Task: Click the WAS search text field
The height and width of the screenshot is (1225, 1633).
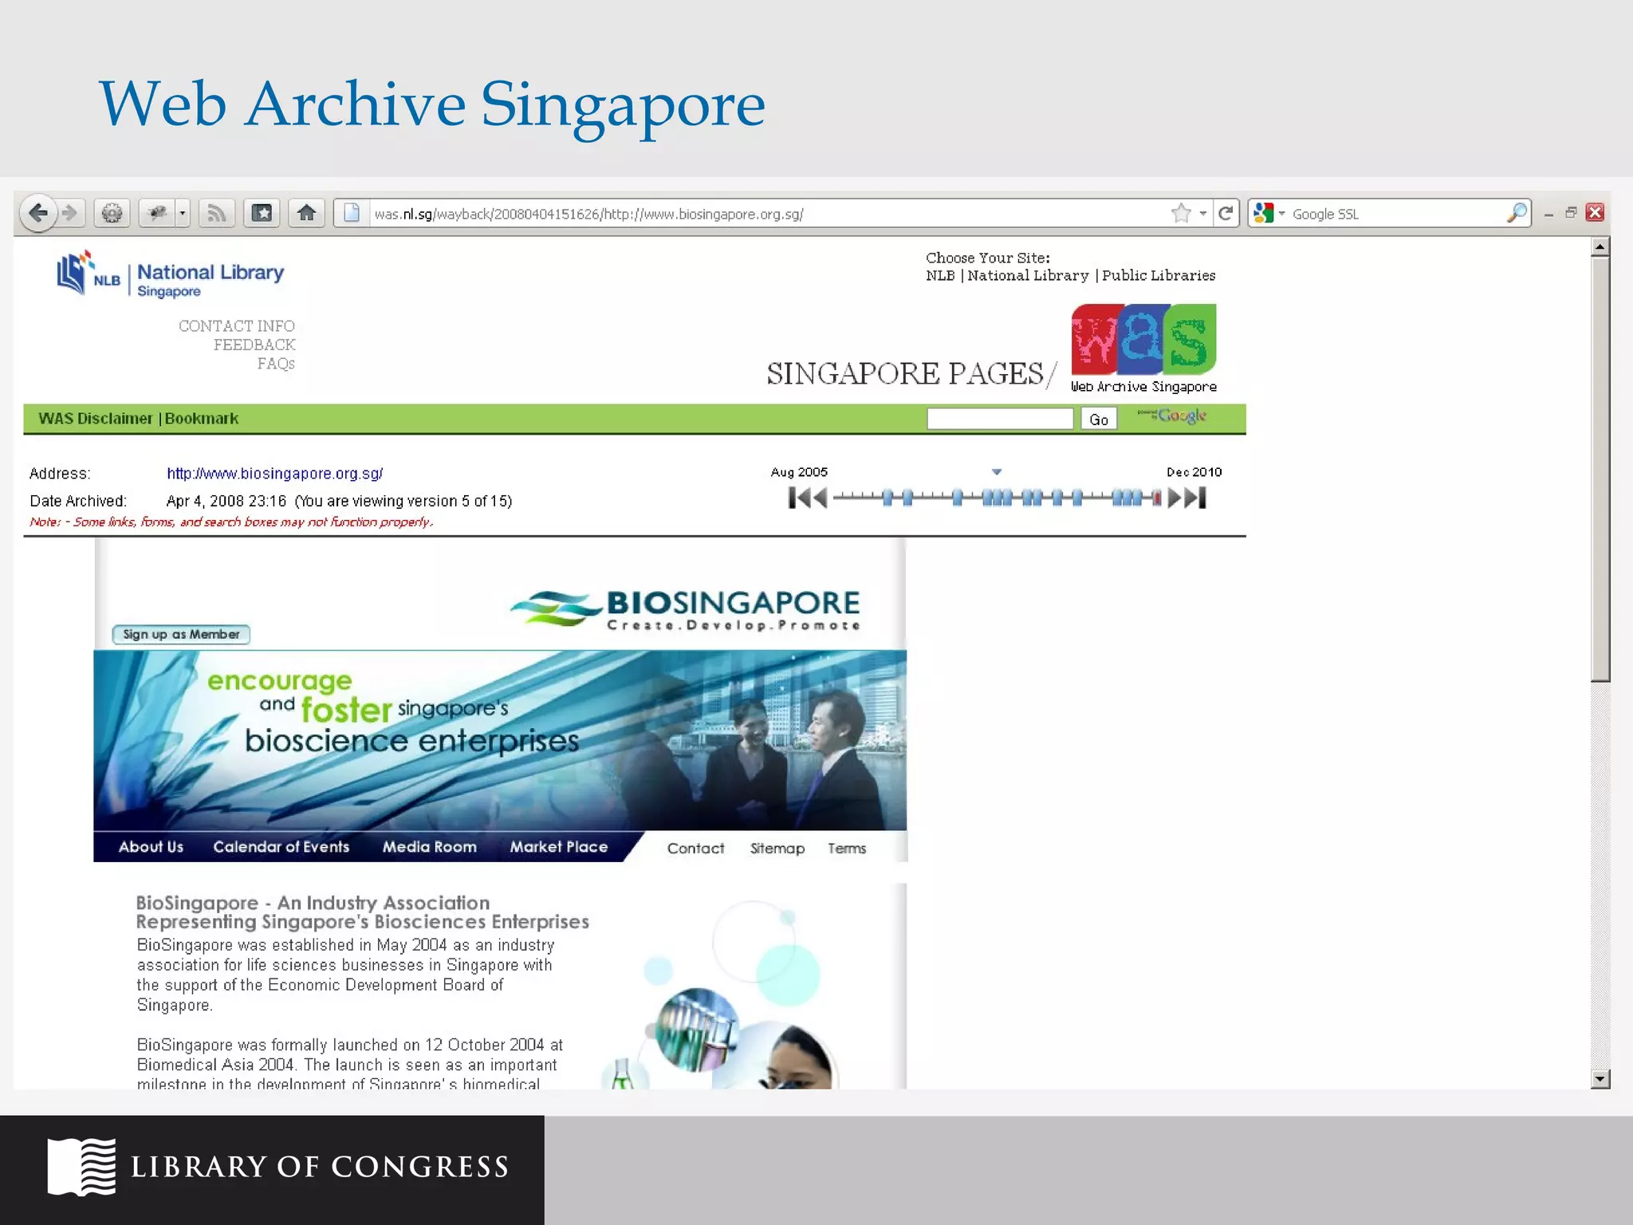Action: pos(1000,419)
